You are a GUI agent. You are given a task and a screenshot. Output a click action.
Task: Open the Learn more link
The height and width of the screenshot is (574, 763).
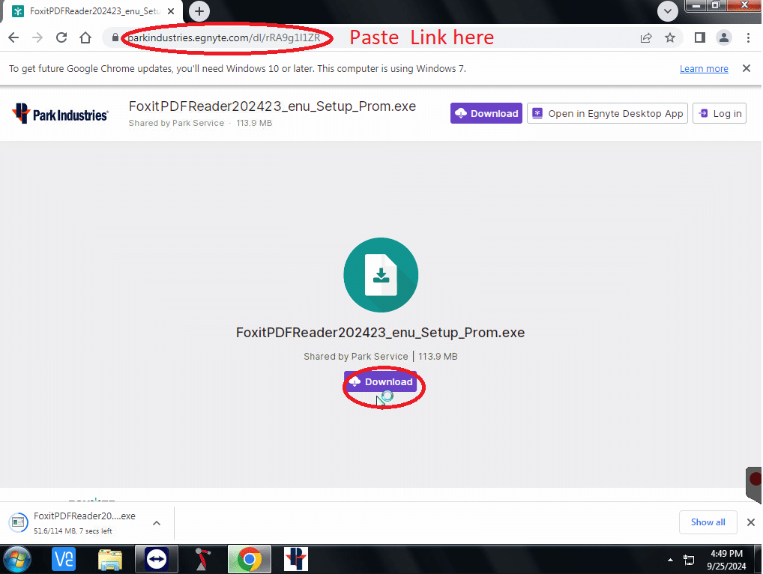tap(704, 69)
